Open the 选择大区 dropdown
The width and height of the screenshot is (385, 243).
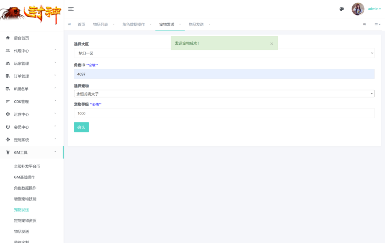coord(224,53)
